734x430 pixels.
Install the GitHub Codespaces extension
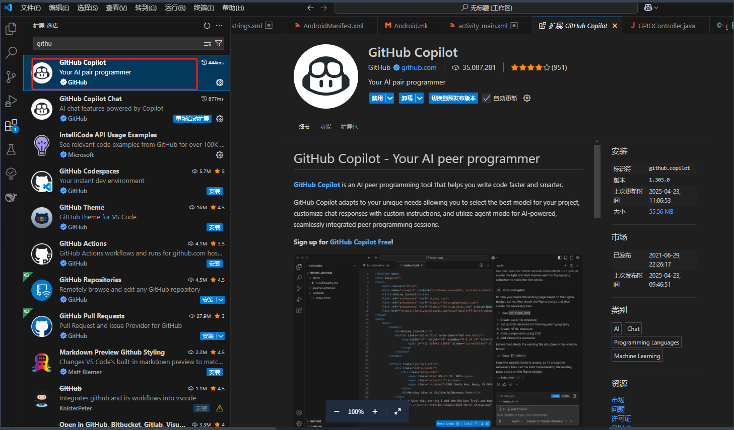pyautogui.click(x=215, y=191)
